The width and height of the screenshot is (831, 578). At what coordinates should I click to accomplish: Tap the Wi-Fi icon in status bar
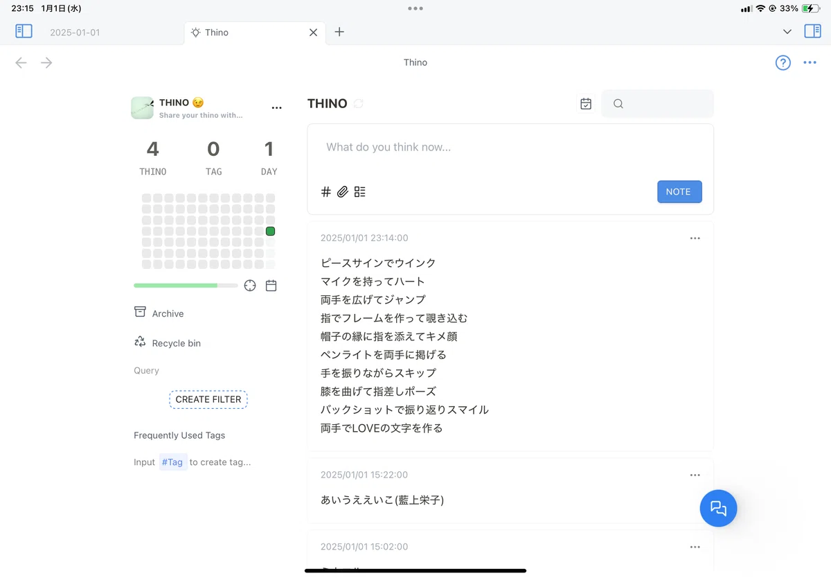pyautogui.click(x=760, y=8)
